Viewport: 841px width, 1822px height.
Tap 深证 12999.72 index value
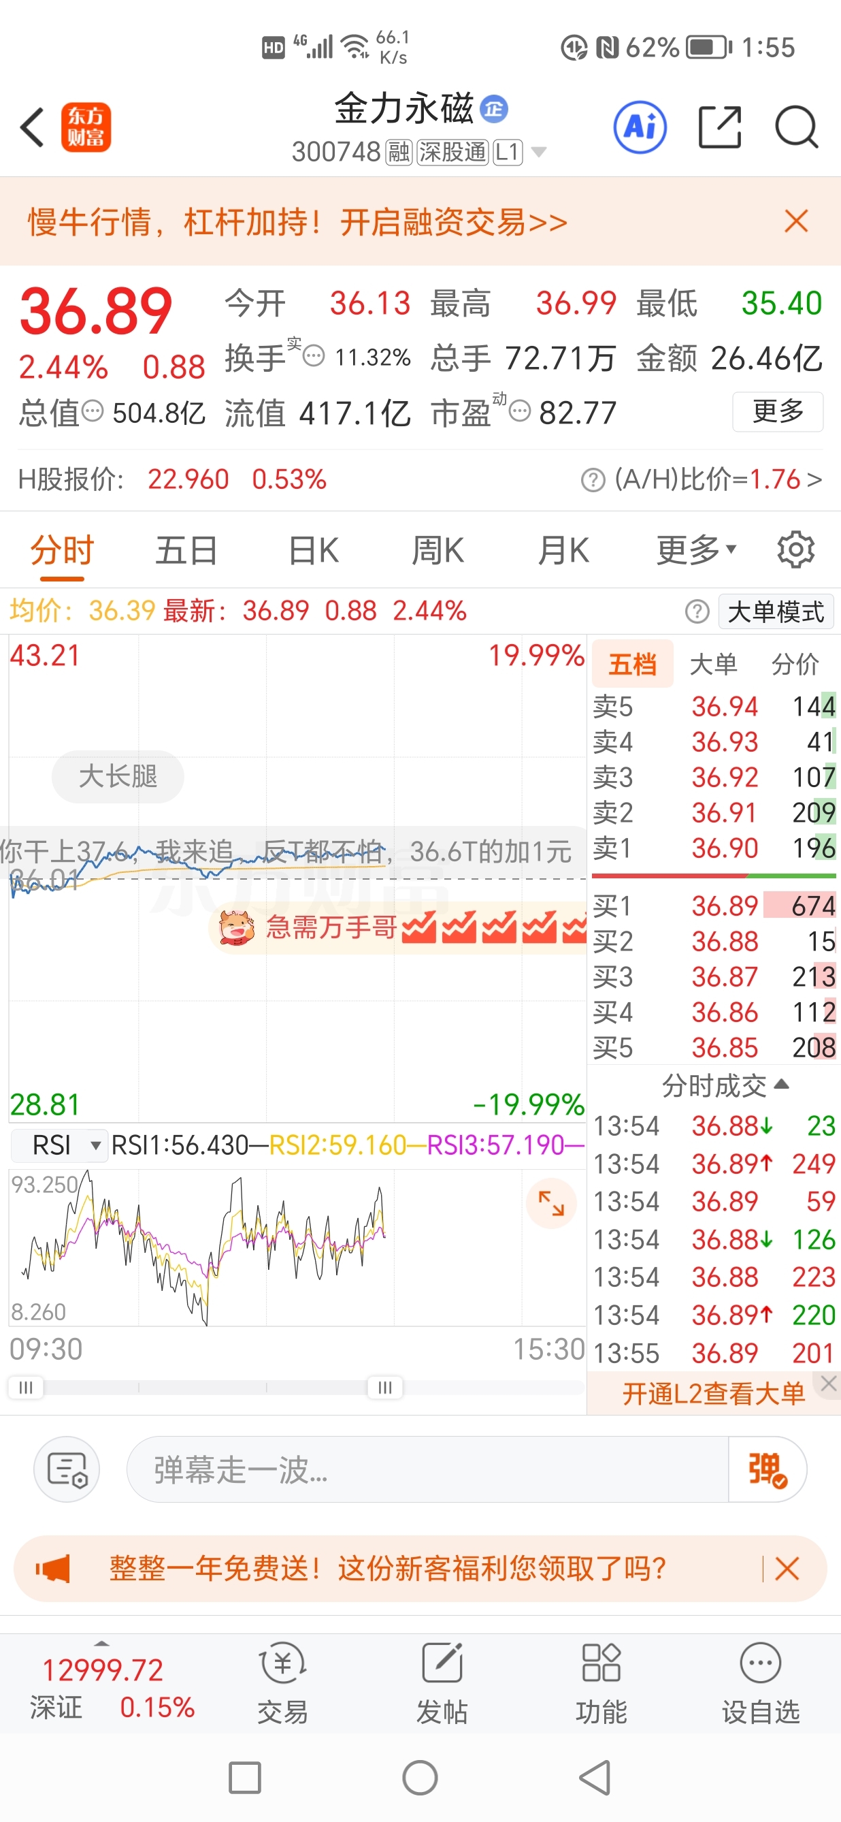tap(103, 1670)
